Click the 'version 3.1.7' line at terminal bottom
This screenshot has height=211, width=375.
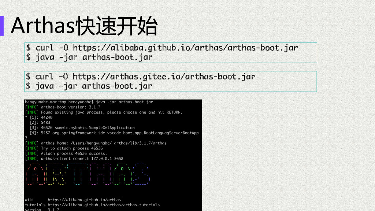42,209
